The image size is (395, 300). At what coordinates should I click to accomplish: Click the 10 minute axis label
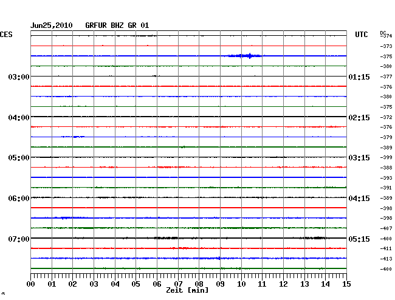point(241,284)
